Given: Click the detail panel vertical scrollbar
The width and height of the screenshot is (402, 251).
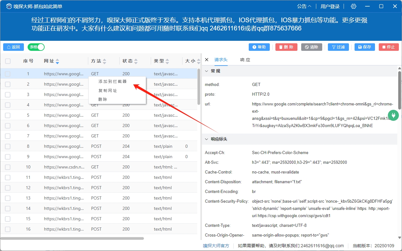Looking at the screenshot, I should point(399,90).
